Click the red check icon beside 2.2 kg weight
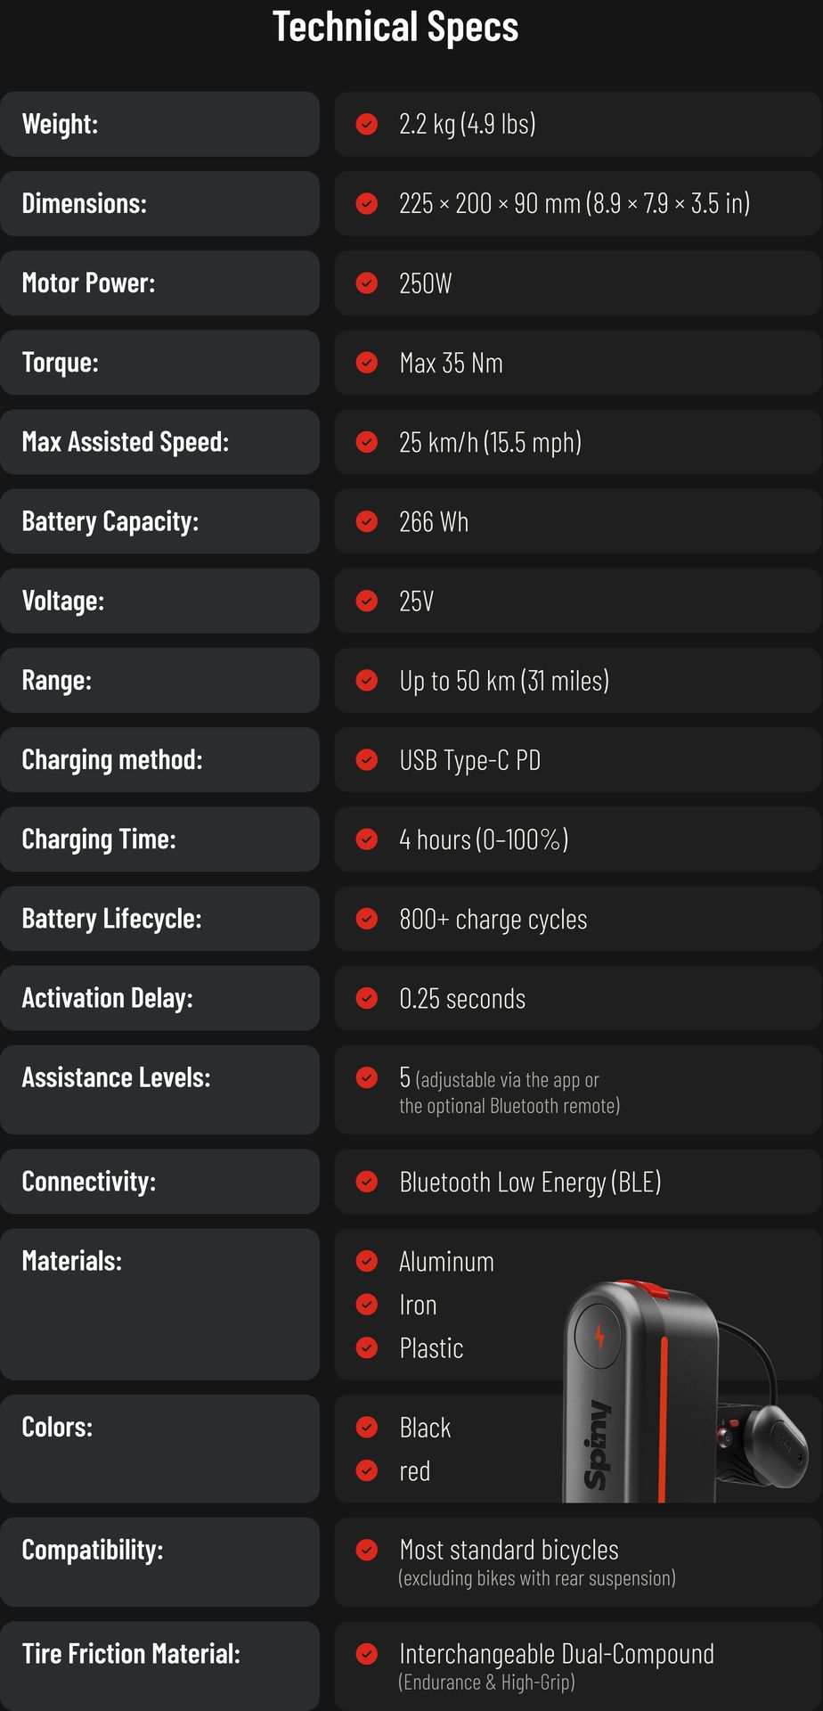Screen dimensions: 823x1711 coord(367,124)
